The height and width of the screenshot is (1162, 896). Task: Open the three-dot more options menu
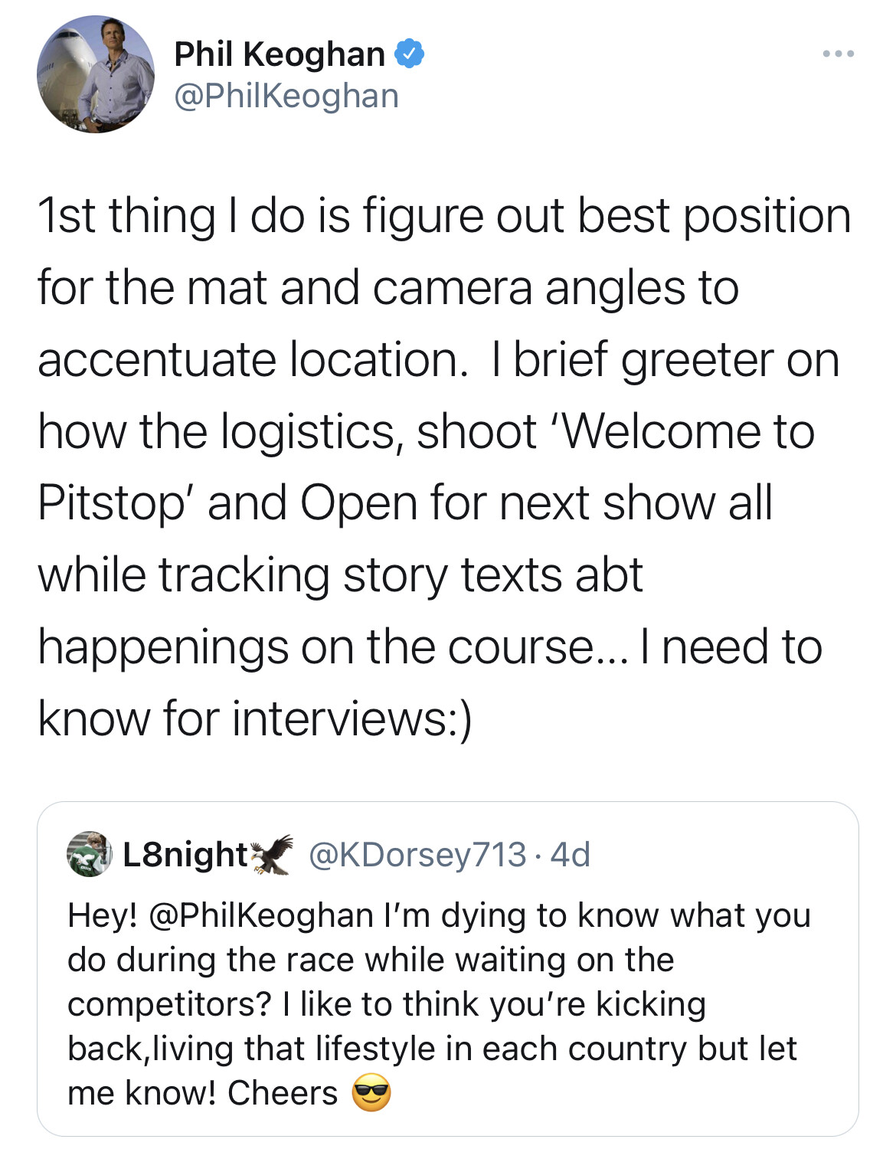coord(839,54)
